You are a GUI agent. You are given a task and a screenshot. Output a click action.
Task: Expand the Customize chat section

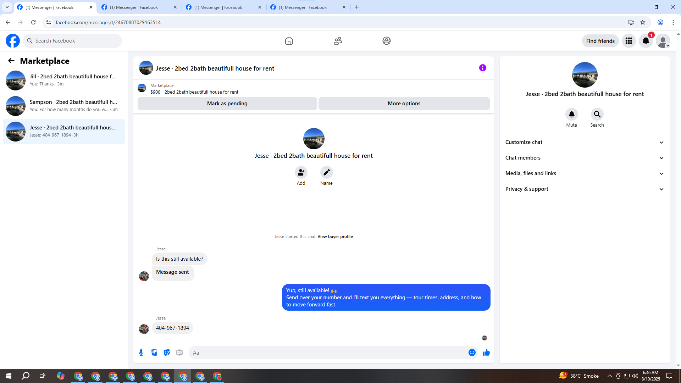tap(584, 142)
